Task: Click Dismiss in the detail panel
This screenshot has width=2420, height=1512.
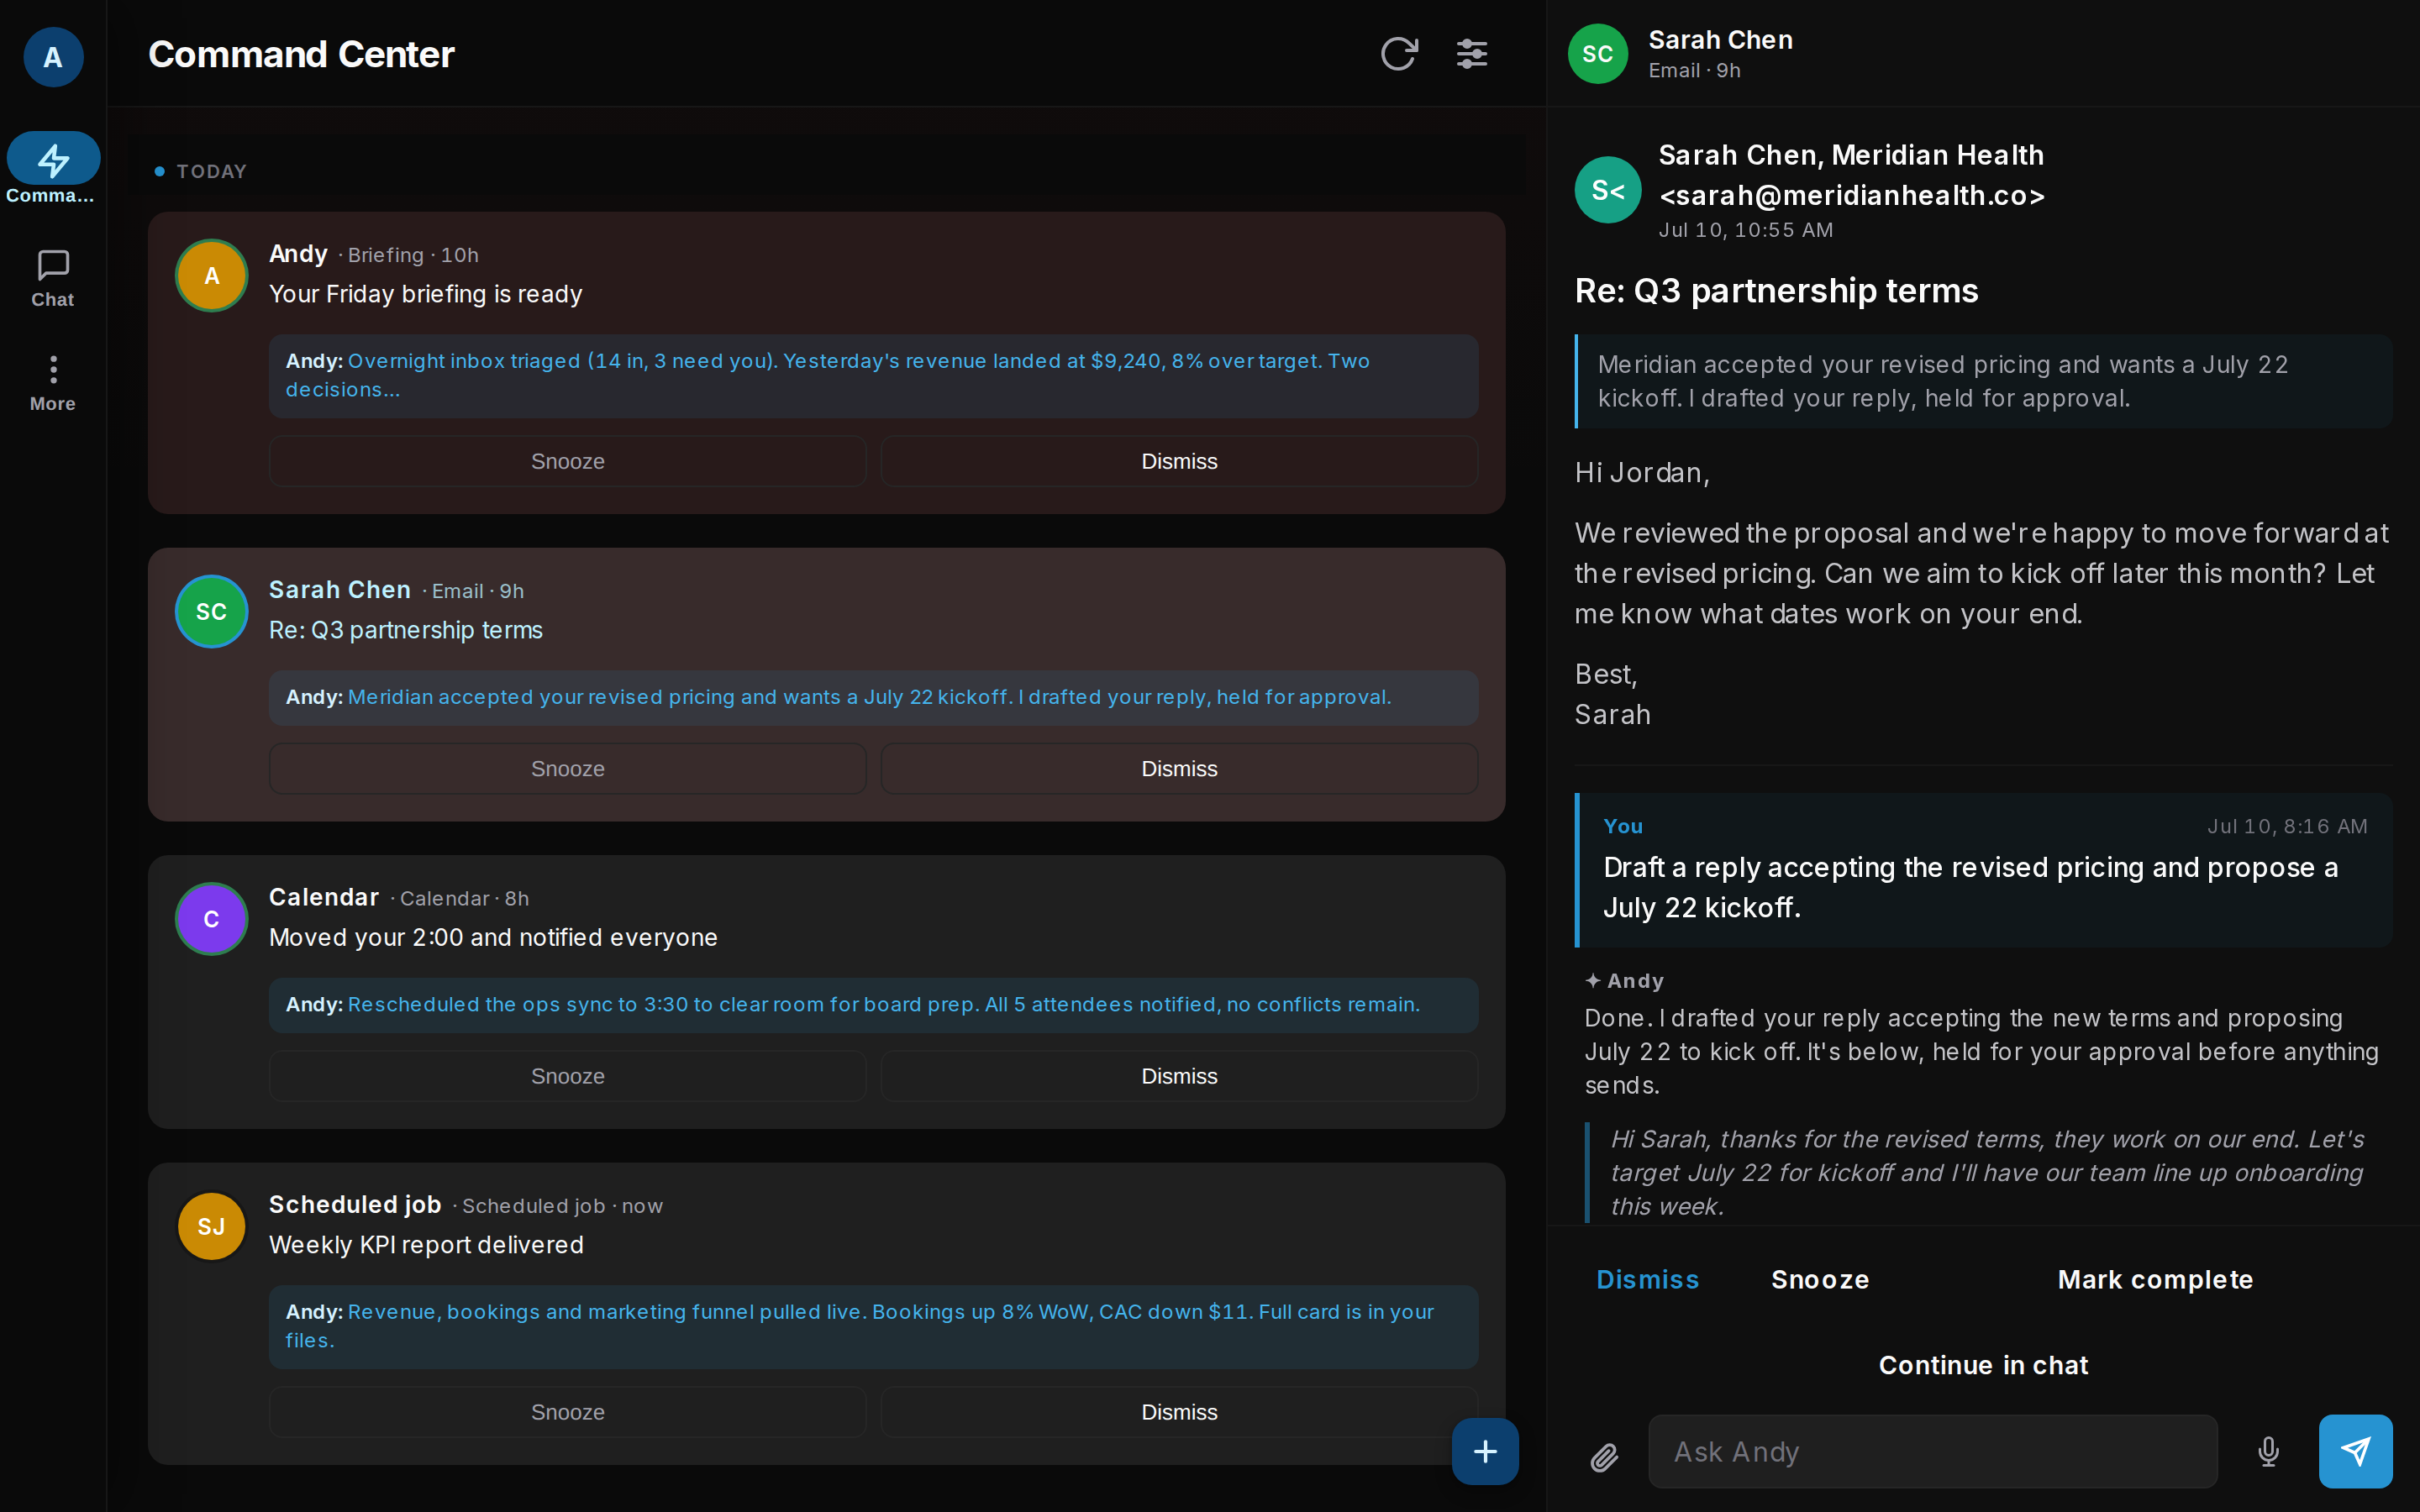Action: coord(1647,1279)
